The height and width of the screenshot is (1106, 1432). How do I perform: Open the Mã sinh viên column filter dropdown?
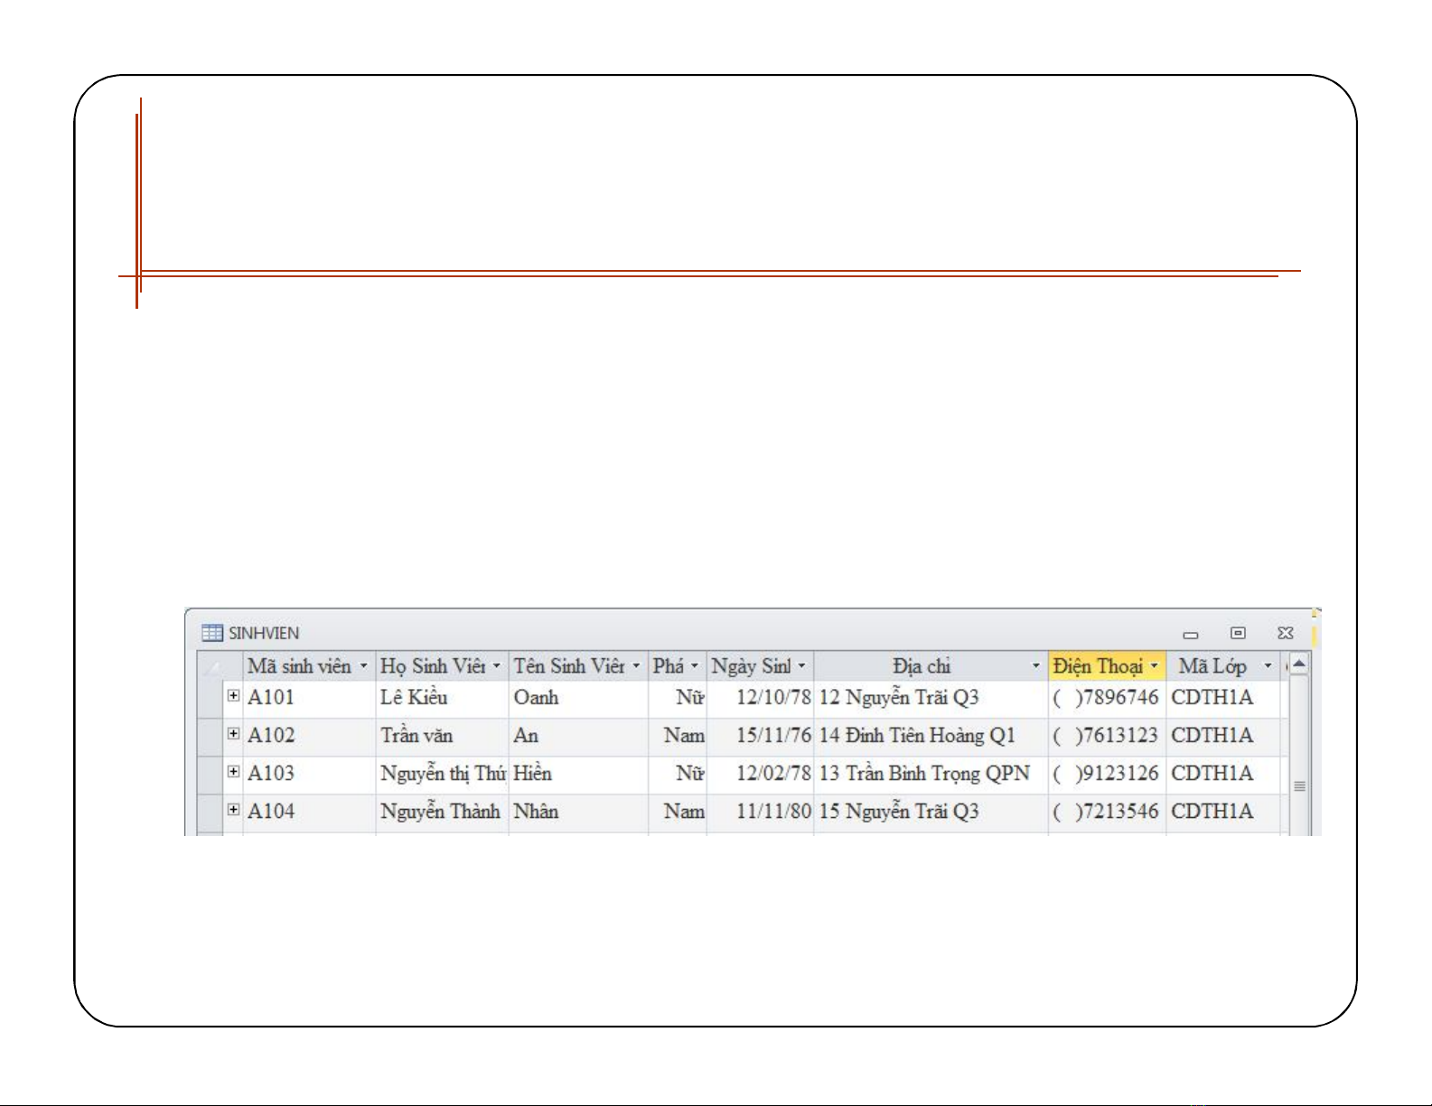[x=363, y=666]
